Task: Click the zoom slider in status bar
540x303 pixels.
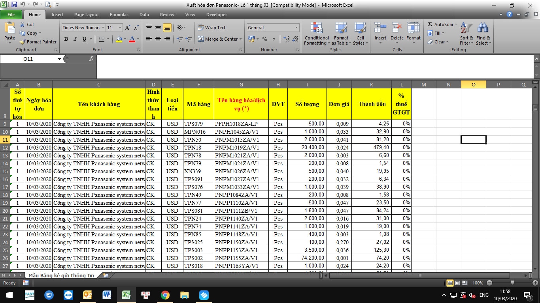Action: (512, 283)
